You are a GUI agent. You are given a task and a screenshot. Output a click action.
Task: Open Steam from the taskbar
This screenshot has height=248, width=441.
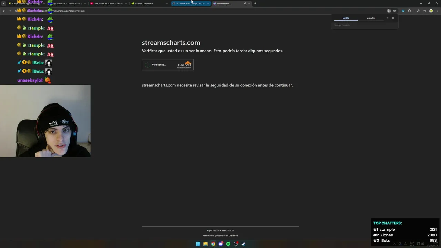click(243, 244)
